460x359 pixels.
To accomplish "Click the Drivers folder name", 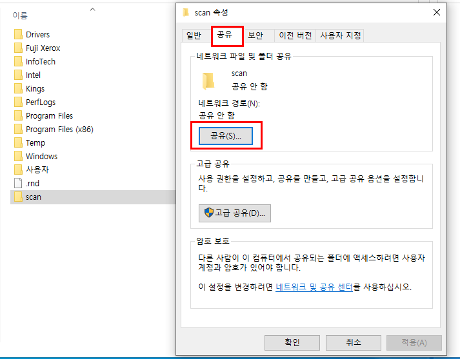I will pos(38,35).
